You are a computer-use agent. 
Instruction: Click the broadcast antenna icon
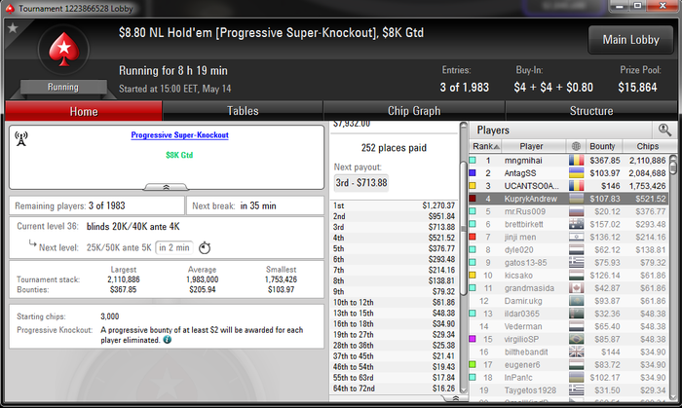[20, 138]
